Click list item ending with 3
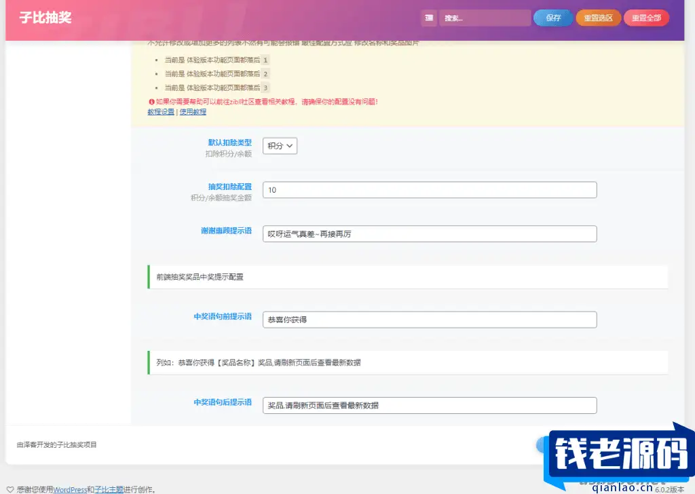This screenshot has height=494, width=695. [x=217, y=88]
